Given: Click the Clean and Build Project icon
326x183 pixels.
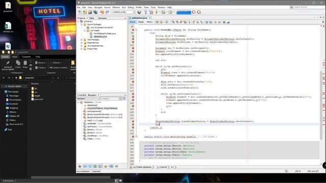Looking at the screenshot, I should tap(151, 12).
